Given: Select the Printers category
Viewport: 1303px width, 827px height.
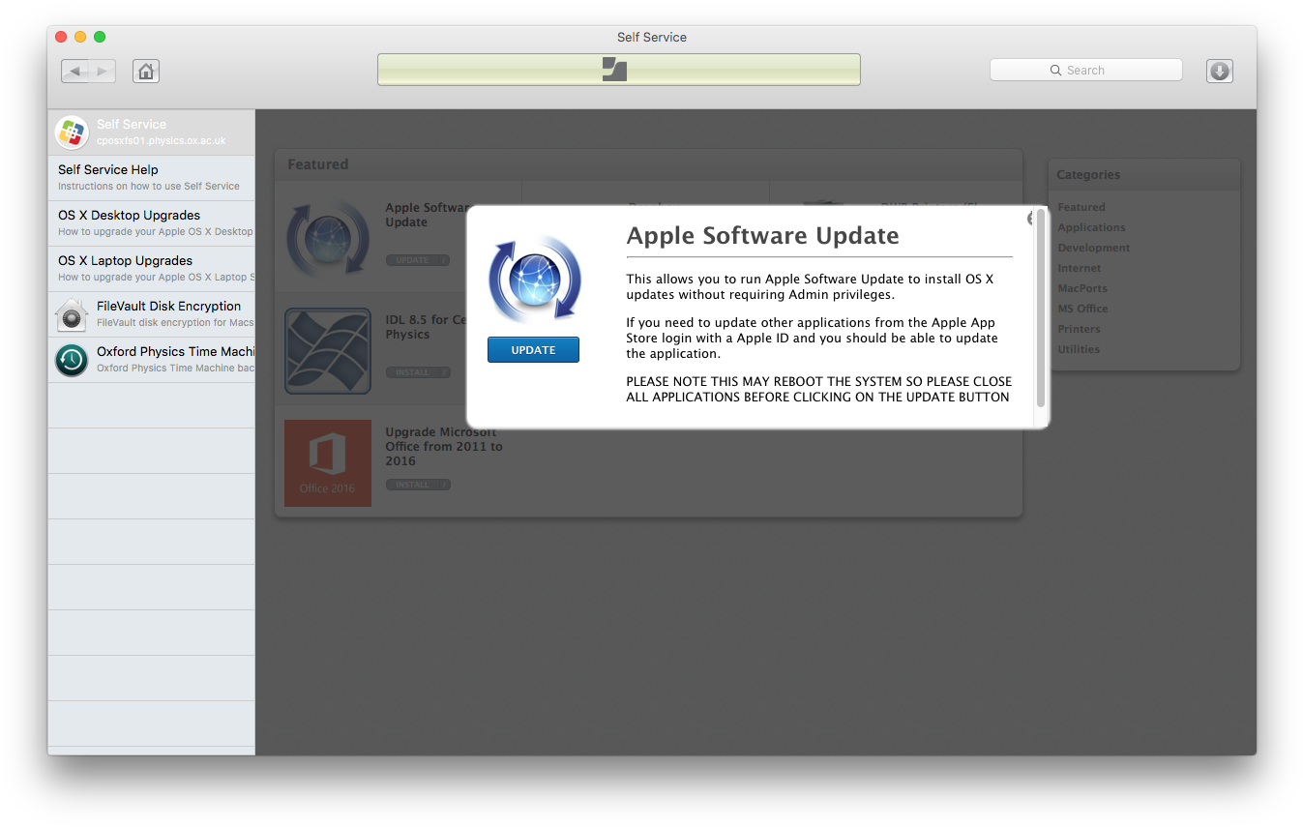Looking at the screenshot, I should click(x=1079, y=329).
